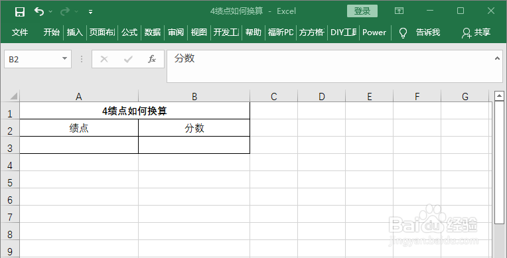Switch to the 插入 ribbon tab
507x258 pixels.
[75, 32]
